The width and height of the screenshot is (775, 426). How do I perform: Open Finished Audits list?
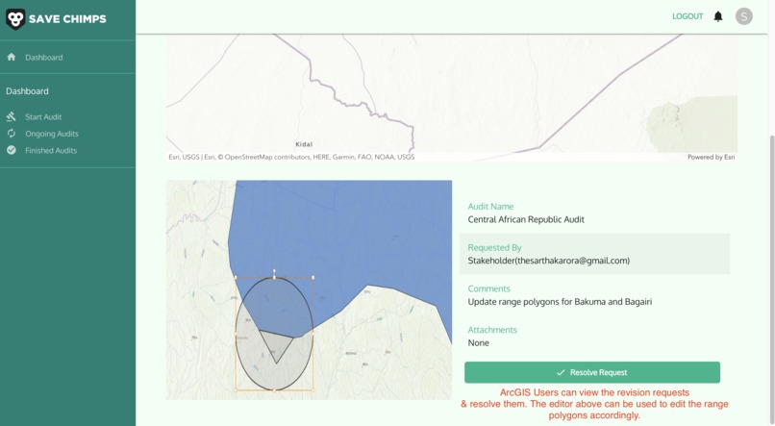tap(51, 151)
